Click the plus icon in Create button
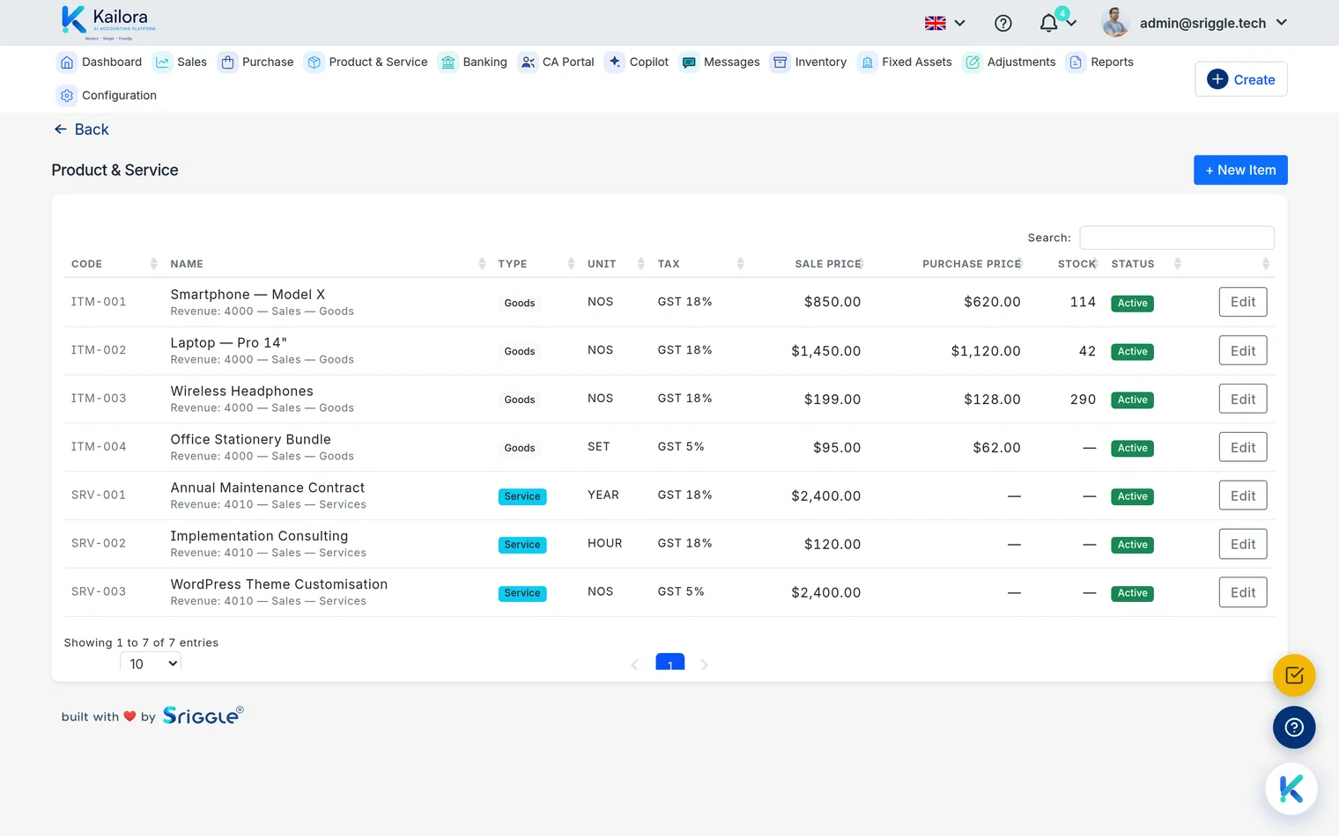The height and width of the screenshot is (836, 1339). (x=1217, y=79)
